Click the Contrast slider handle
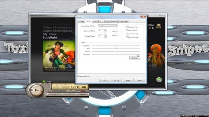209x117 pixels. [x=116, y=52]
